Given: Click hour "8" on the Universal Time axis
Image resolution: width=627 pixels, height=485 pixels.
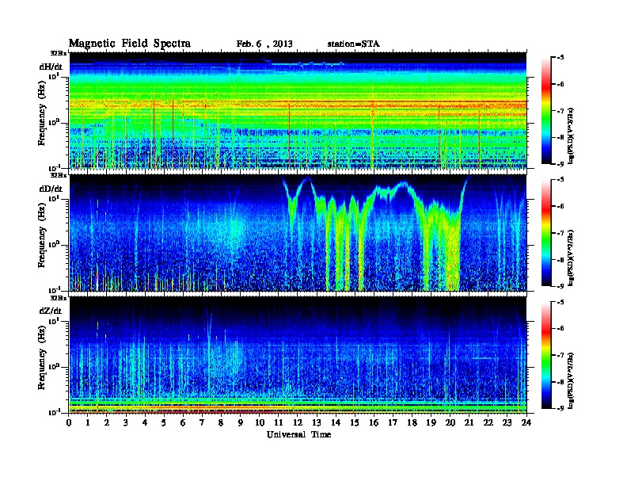Looking at the screenshot, I should coord(222,422).
